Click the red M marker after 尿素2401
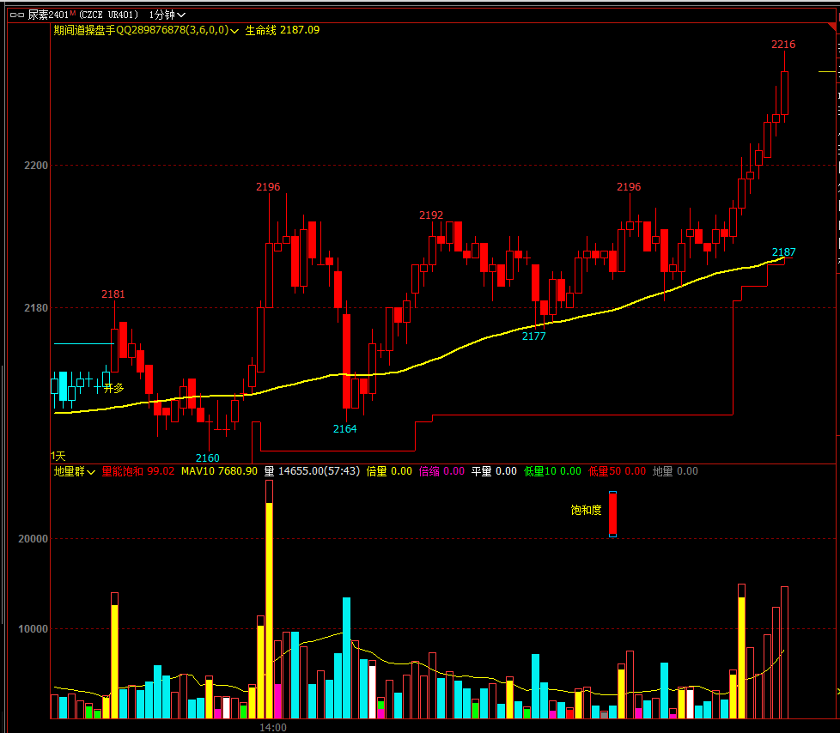This screenshot has width=840, height=733. point(73,14)
